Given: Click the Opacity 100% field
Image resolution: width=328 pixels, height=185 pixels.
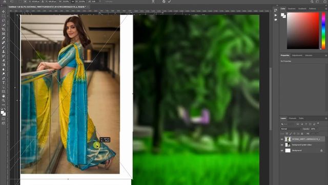Looking at the screenshot, I should 313,129.
